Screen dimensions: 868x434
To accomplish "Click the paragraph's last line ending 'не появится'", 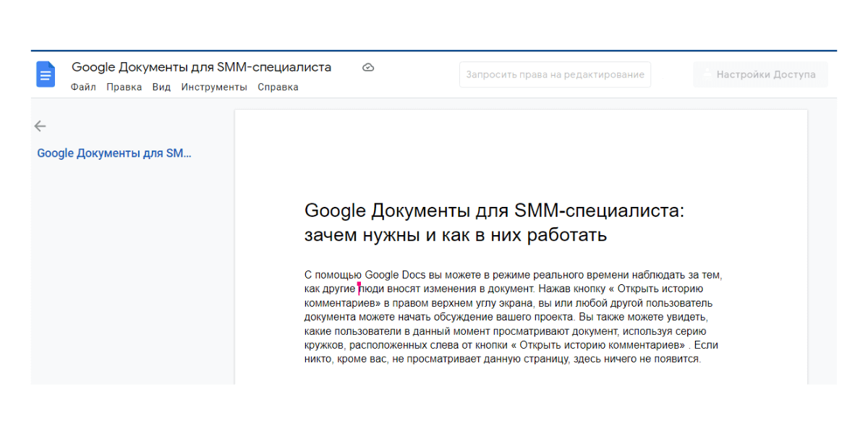I will [503, 359].
